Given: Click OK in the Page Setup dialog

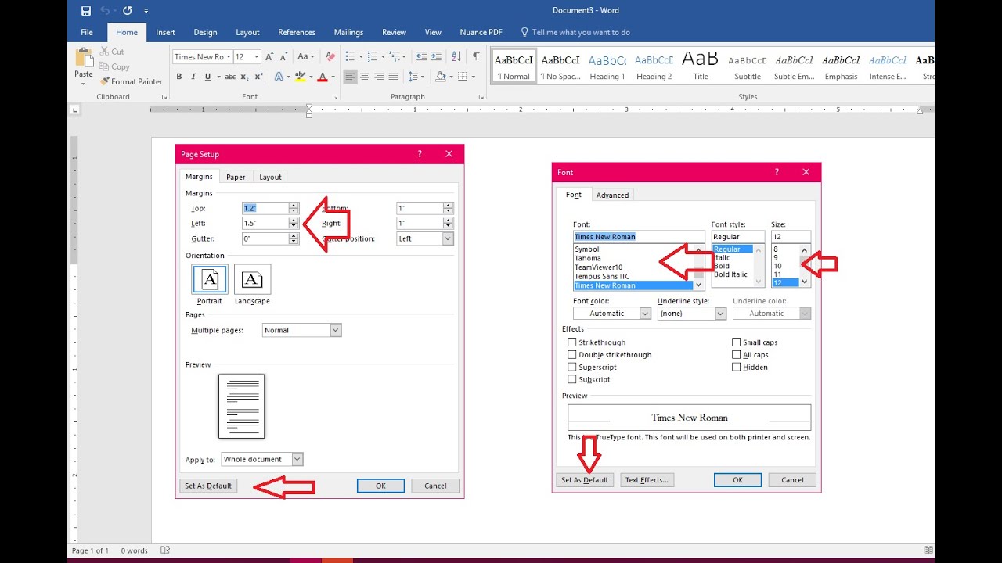Looking at the screenshot, I should pyautogui.click(x=380, y=486).
